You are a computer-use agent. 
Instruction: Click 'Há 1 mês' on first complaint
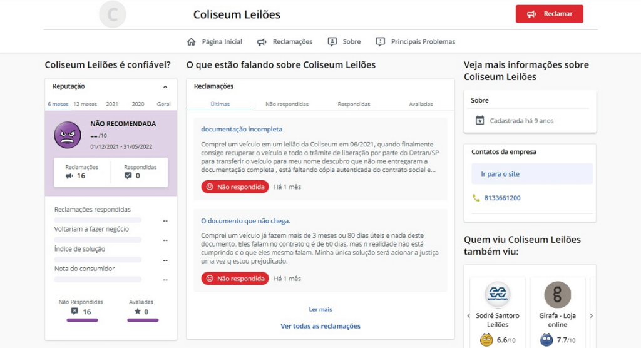click(x=287, y=187)
